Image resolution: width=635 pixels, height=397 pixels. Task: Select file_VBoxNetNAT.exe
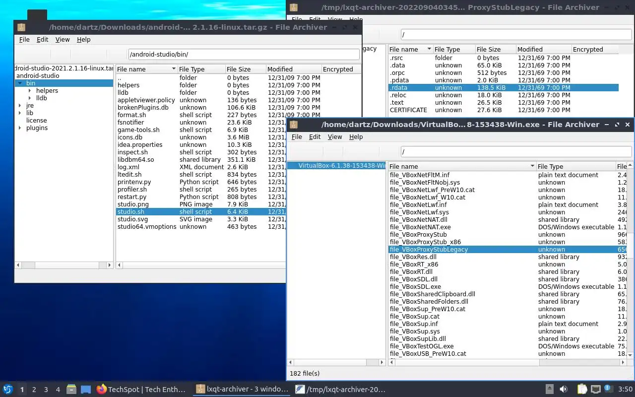pyautogui.click(x=420, y=227)
